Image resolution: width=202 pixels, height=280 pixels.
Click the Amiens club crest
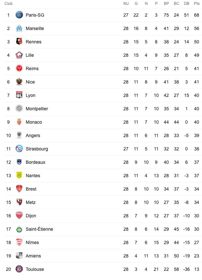(19, 256)
